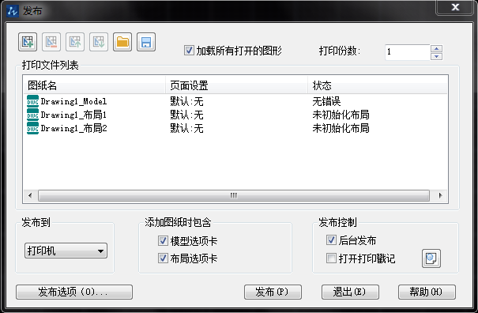Click the DWG icon for Drawing1_布局2
Image resolution: width=478 pixels, height=313 pixels.
(32, 128)
